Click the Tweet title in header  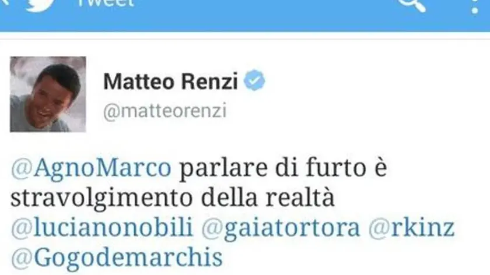tap(106, 3)
